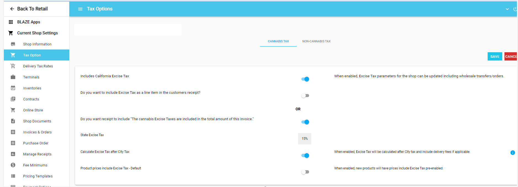
Task: Click the back arrow icon beside Back To Retail
Action: 12,9
